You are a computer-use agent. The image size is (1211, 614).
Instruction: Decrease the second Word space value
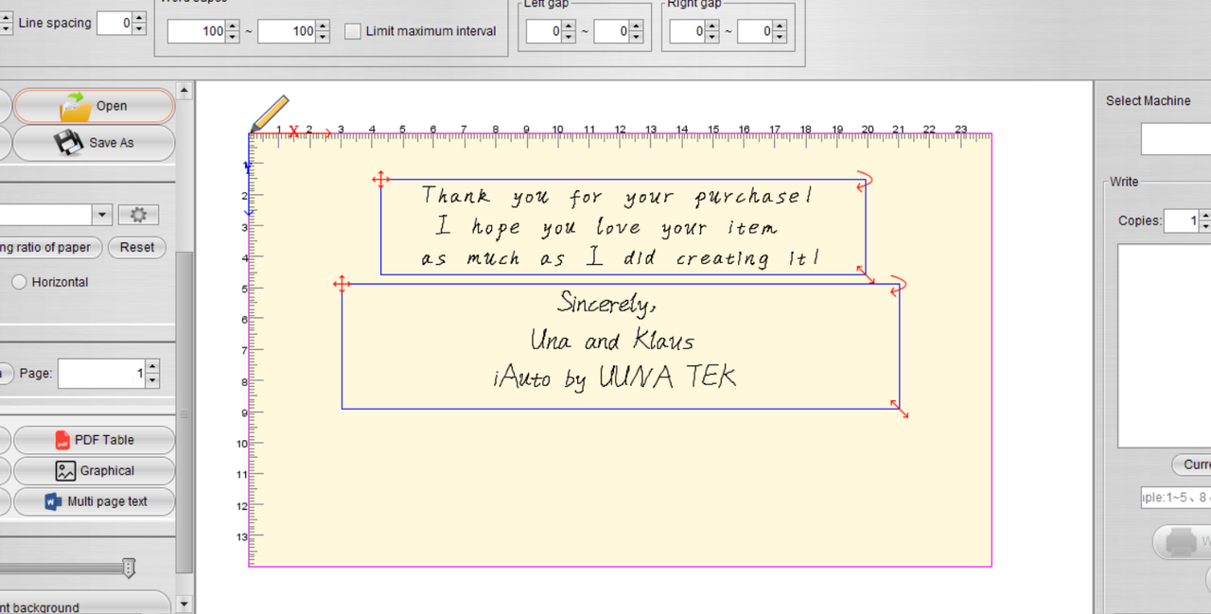[x=323, y=37]
